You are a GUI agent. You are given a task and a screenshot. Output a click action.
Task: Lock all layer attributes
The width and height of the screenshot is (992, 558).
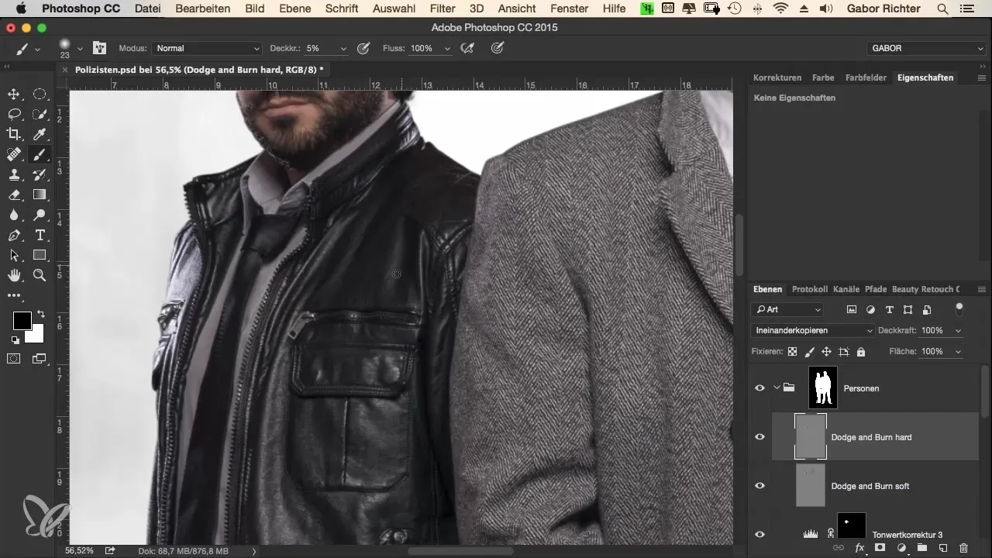(x=861, y=352)
